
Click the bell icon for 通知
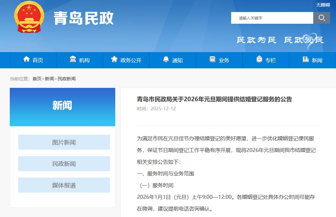point(166,60)
